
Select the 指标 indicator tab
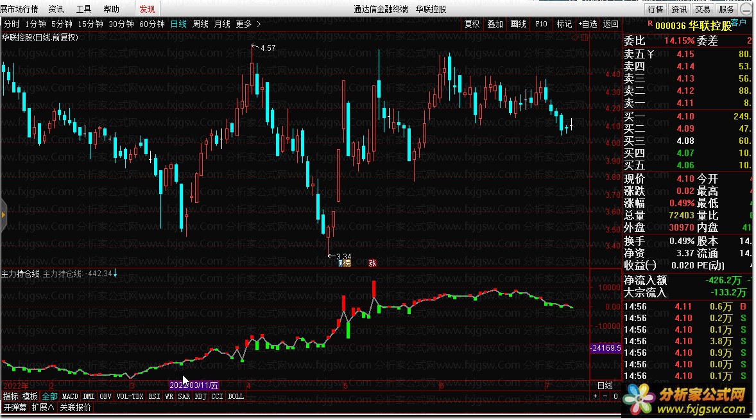[11, 396]
